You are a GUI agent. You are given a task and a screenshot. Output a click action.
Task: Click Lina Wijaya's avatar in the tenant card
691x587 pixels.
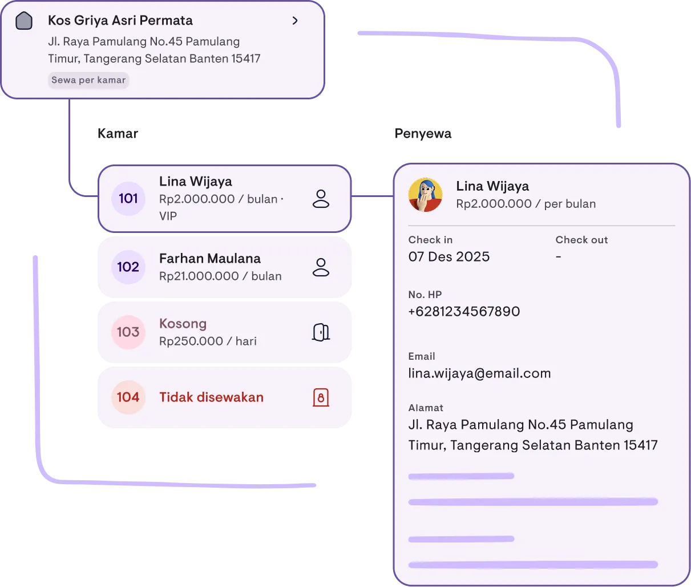(426, 195)
